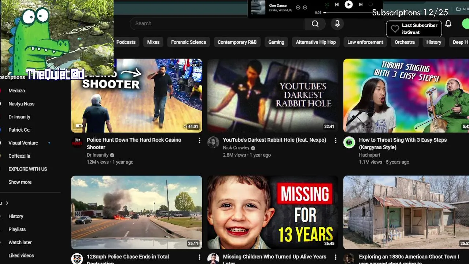Open Nick Crowley channel avatar
Image resolution: width=469 pixels, height=264 pixels.
(213, 143)
